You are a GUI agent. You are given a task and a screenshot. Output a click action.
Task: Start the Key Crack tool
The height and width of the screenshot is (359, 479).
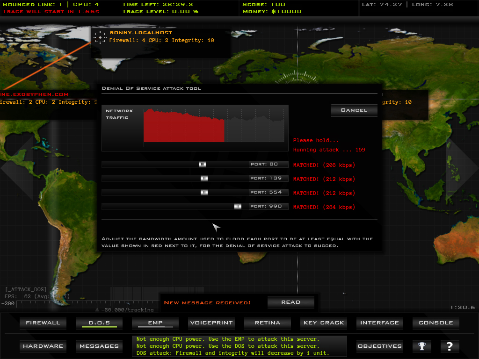point(324,323)
